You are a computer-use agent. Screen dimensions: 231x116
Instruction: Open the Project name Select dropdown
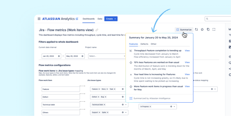tap(107, 56)
